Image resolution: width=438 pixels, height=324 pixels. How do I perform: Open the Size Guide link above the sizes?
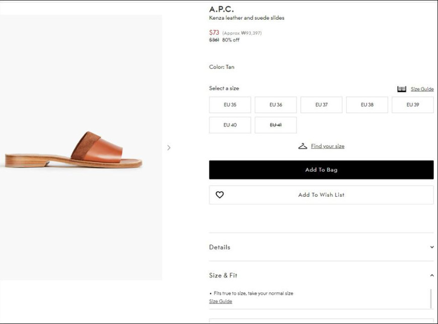[x=422, y=89]
